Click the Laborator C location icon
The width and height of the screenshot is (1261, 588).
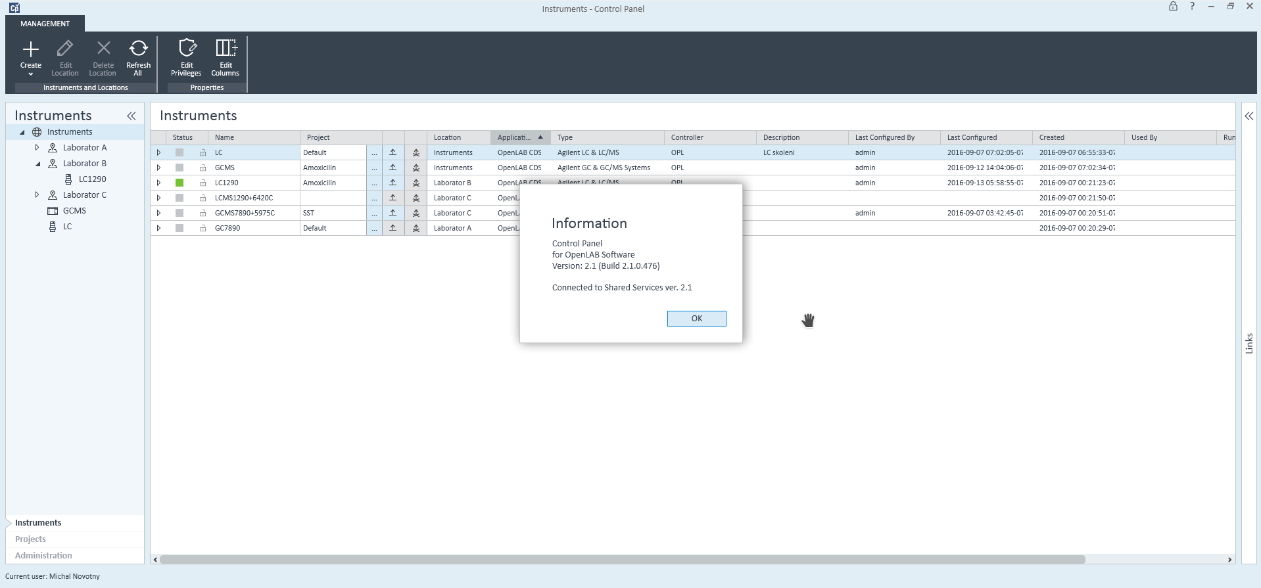coord(53,195)
